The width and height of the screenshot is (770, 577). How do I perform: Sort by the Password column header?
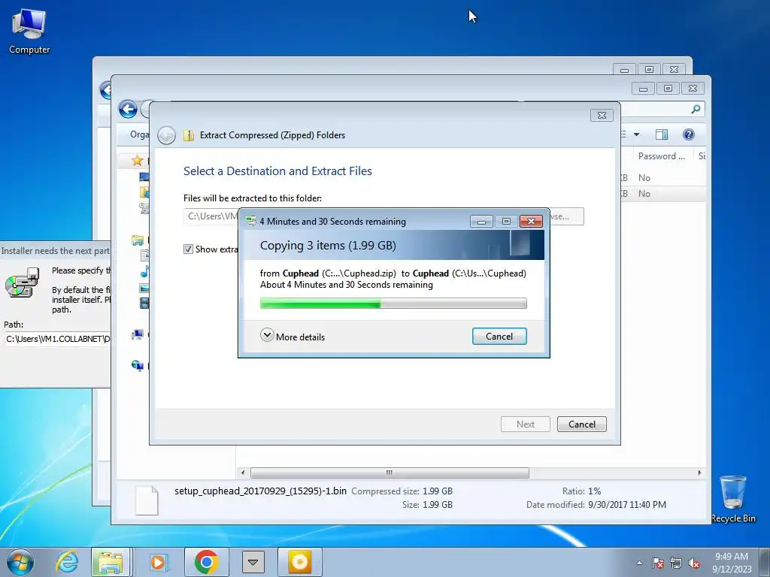pos(661,156)
